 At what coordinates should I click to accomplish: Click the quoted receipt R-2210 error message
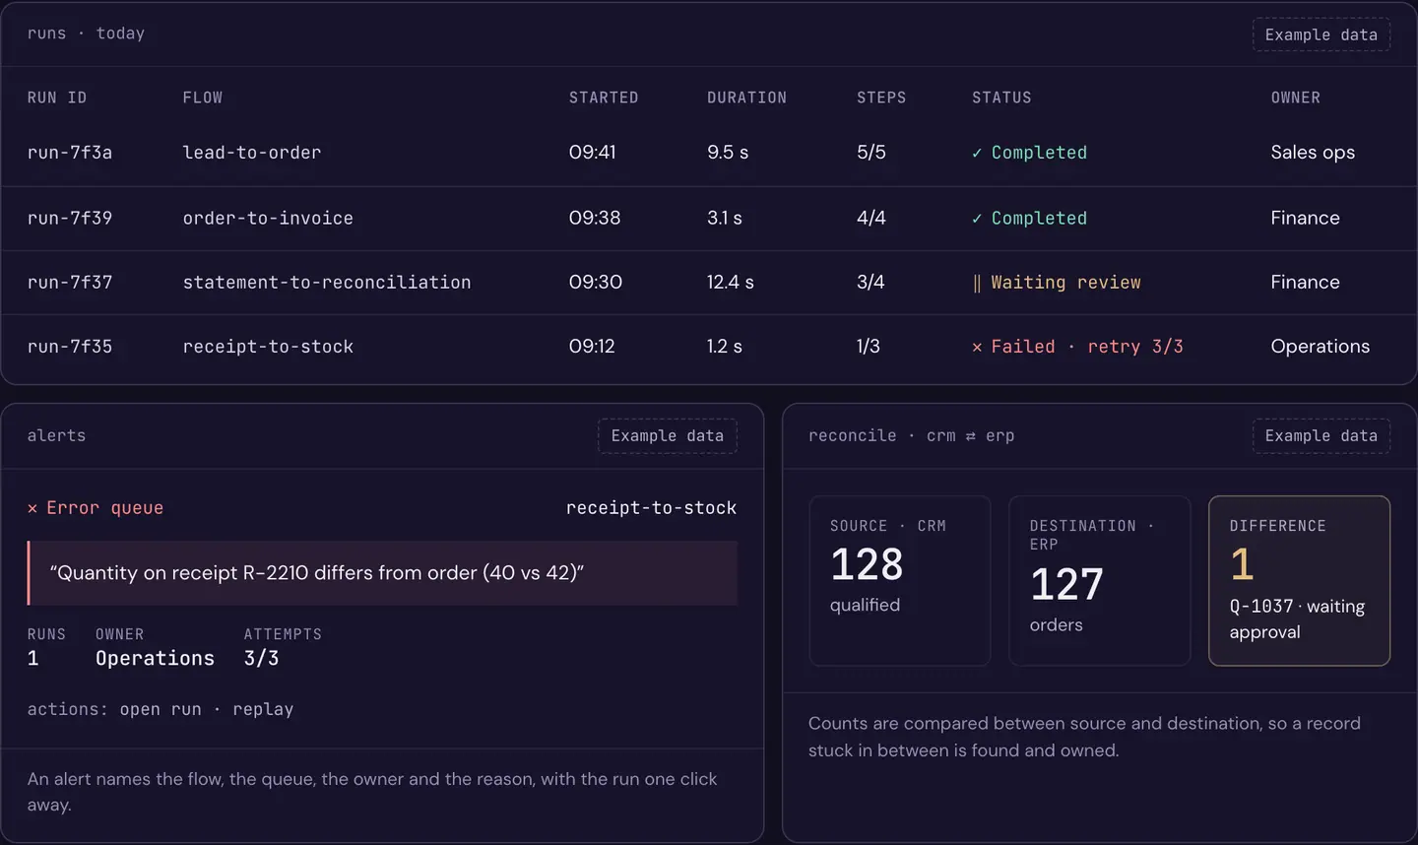[383, 572]
